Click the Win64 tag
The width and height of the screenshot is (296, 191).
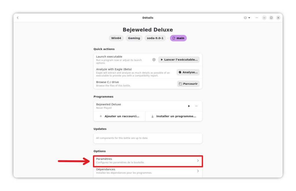116,38
